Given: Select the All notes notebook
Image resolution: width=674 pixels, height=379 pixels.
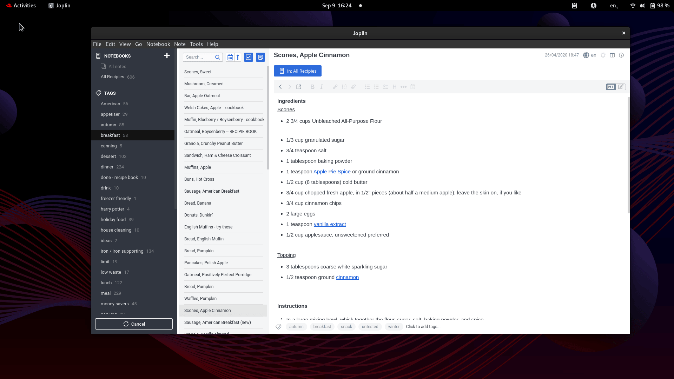Looking at the screenshot, I should tap(117, 66).
